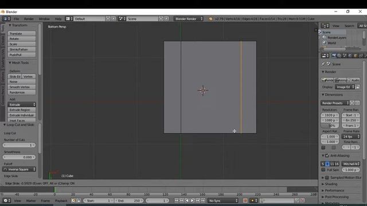Open the properties editor type icon
The width and height of the screenshot is (367, 206).
tap(325, 56)
